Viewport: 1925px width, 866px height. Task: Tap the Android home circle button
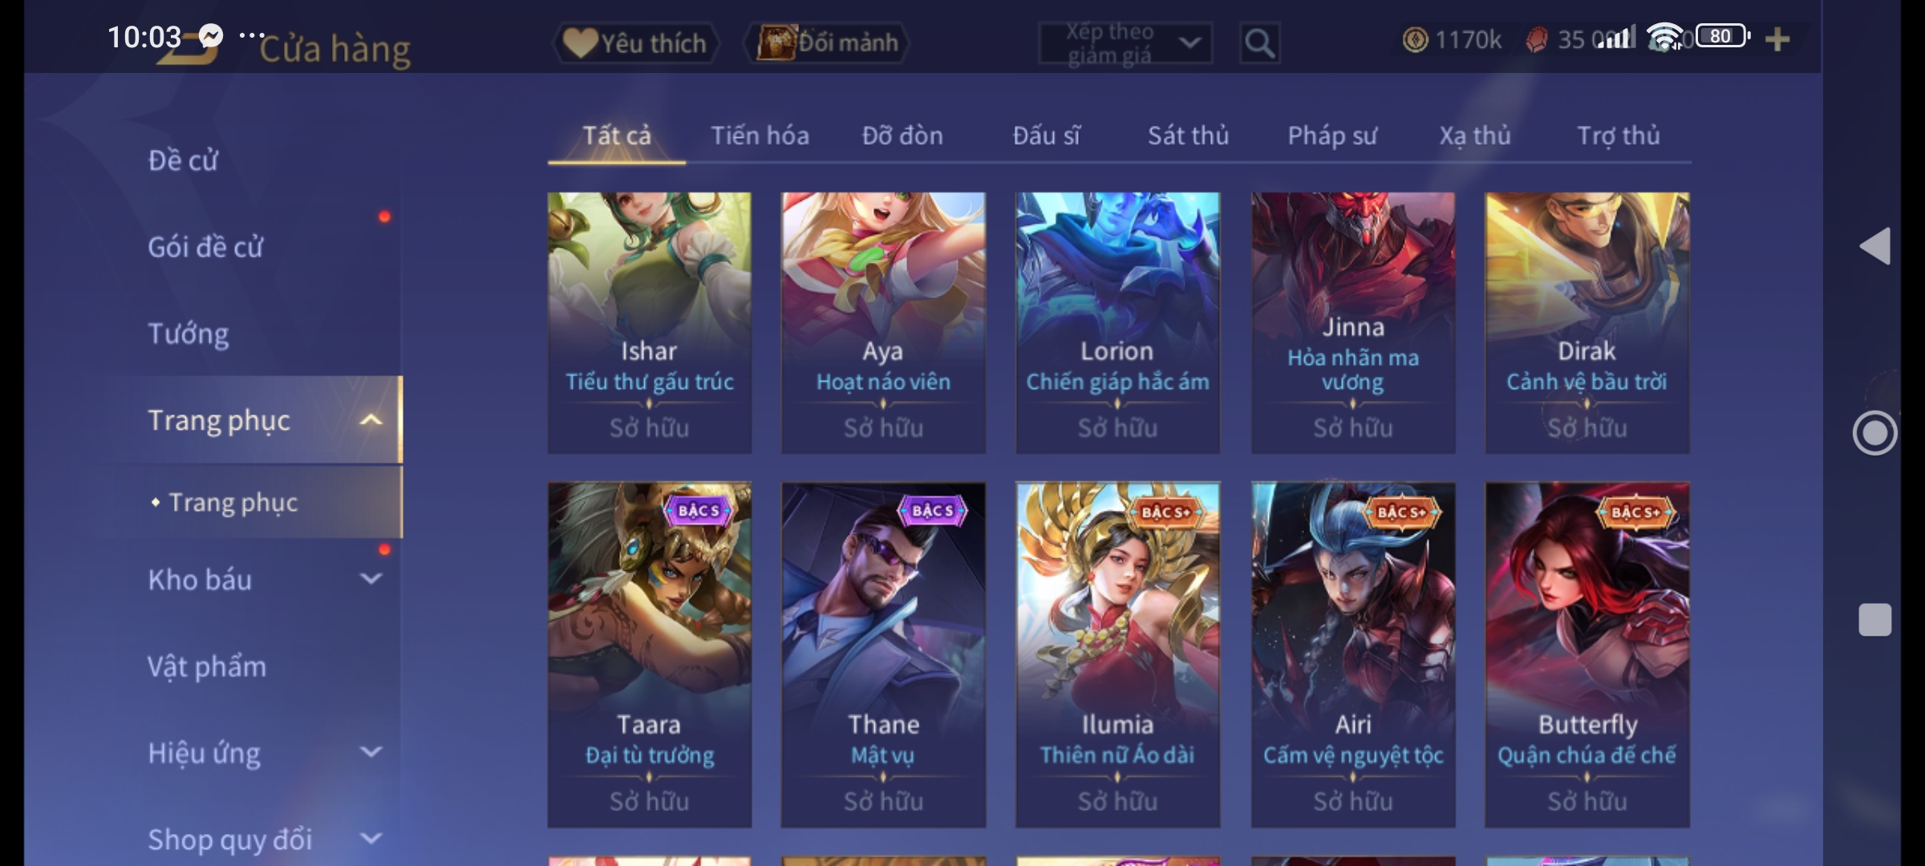[1874, 433]
